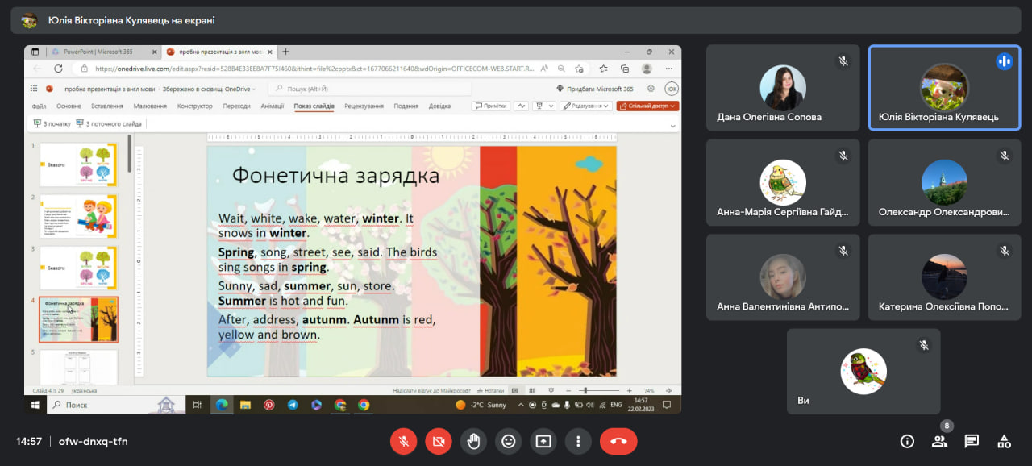
Task: Expand the Редагування mode dropdown
Action: tap(586, 106)
